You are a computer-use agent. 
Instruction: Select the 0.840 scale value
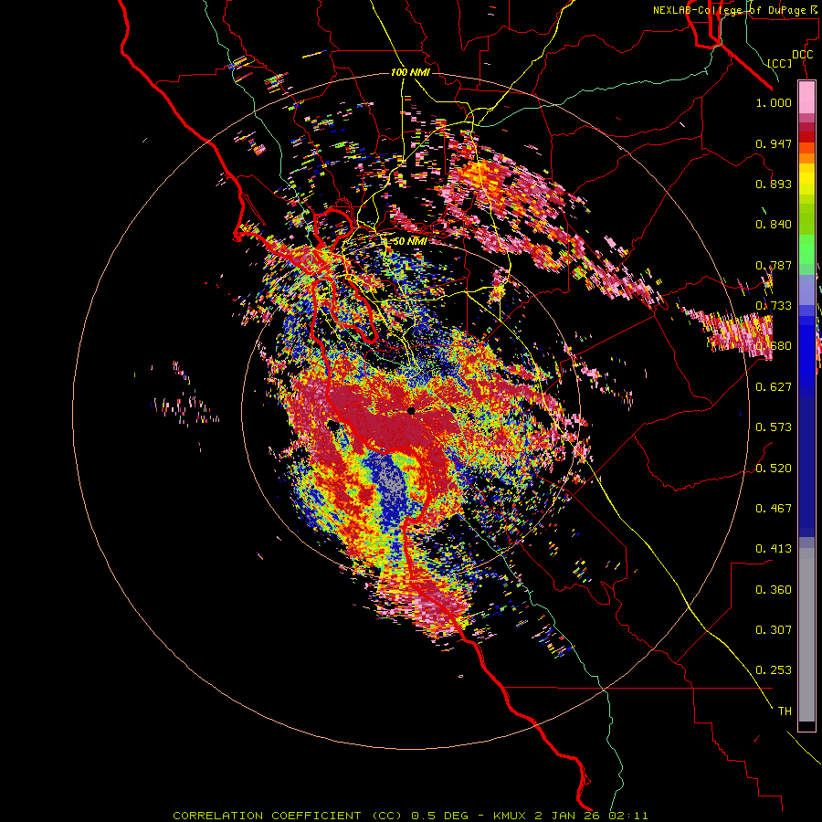774,225
